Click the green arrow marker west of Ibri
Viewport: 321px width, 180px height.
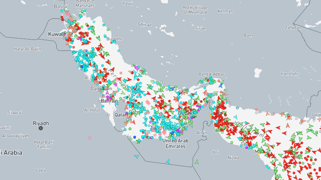coord(197,161)
